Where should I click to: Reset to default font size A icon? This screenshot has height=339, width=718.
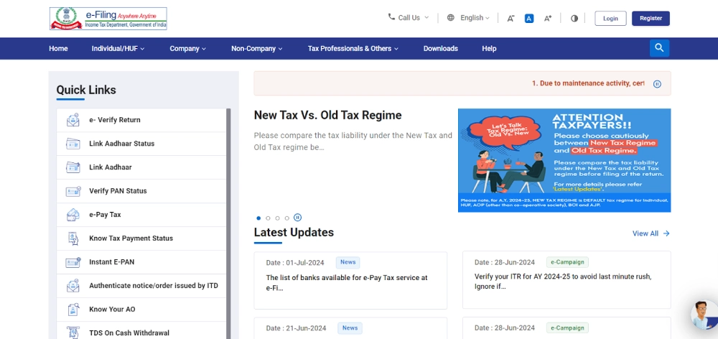pyautogui.click(x=529, y=19)
